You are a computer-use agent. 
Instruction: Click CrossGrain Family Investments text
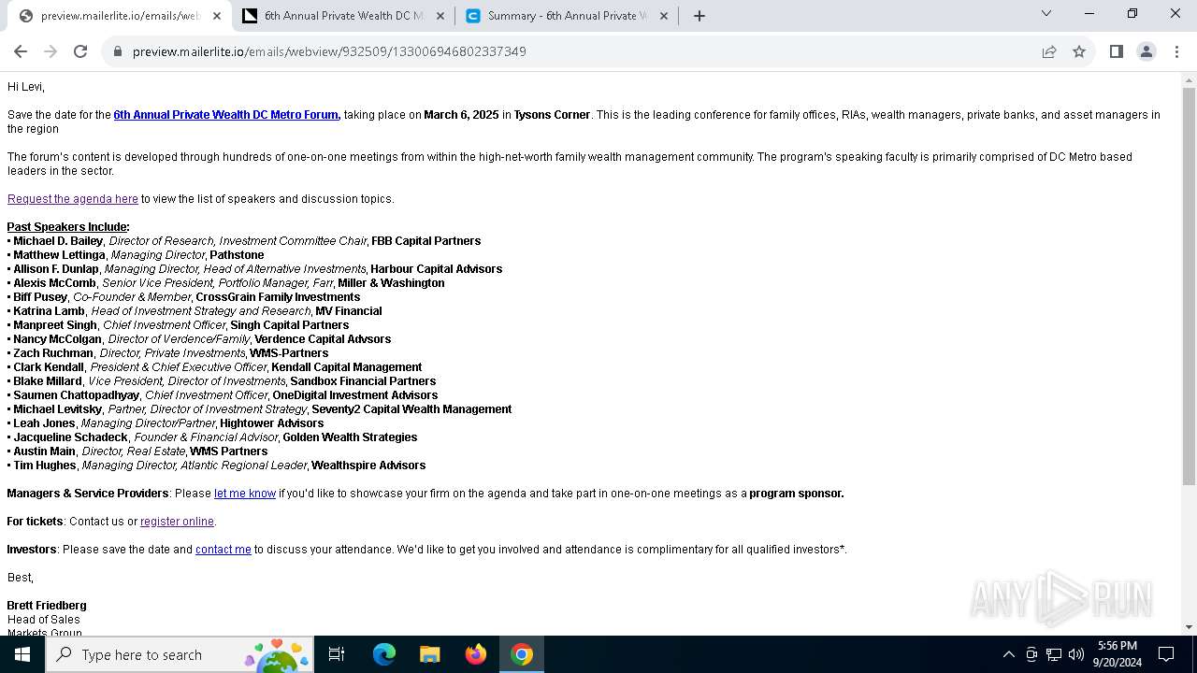click(x=278, y=297)
